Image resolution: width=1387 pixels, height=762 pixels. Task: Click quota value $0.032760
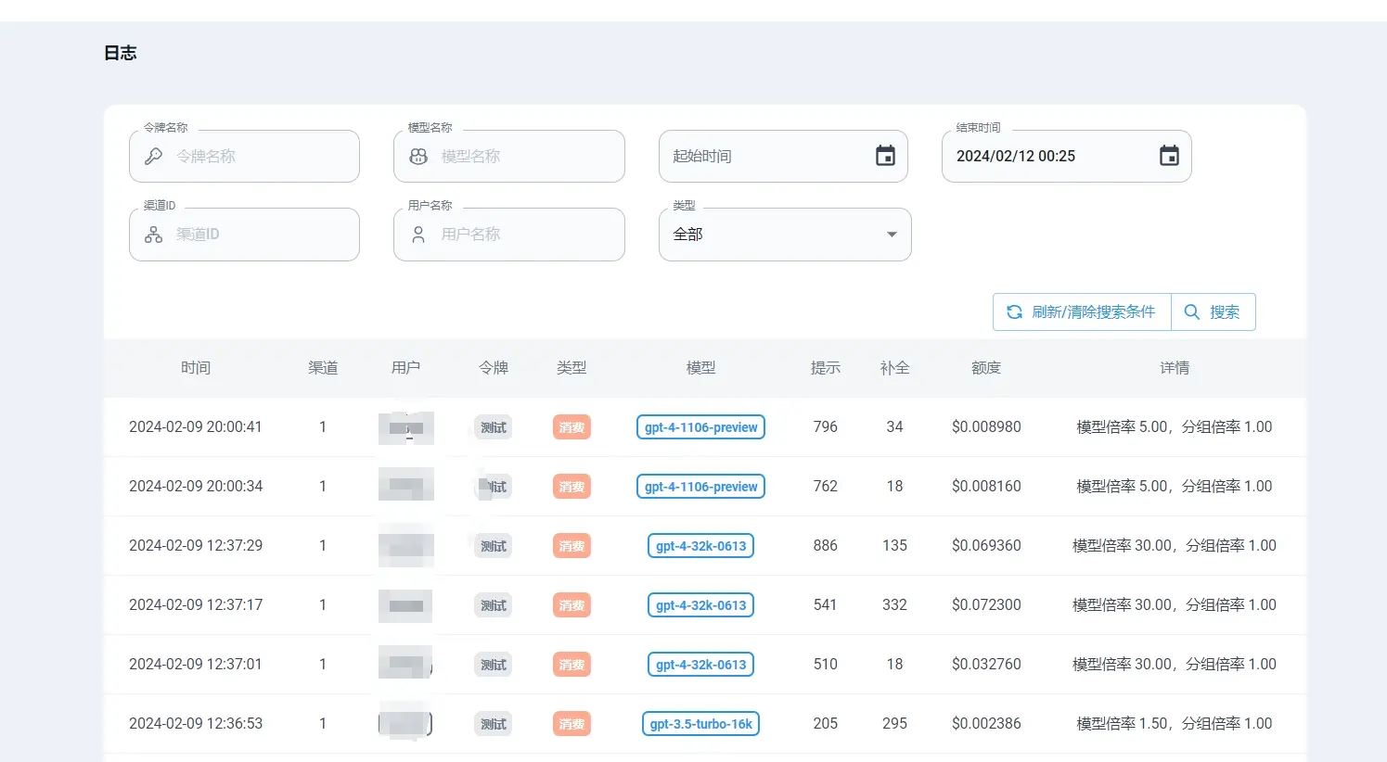(986, 665)
